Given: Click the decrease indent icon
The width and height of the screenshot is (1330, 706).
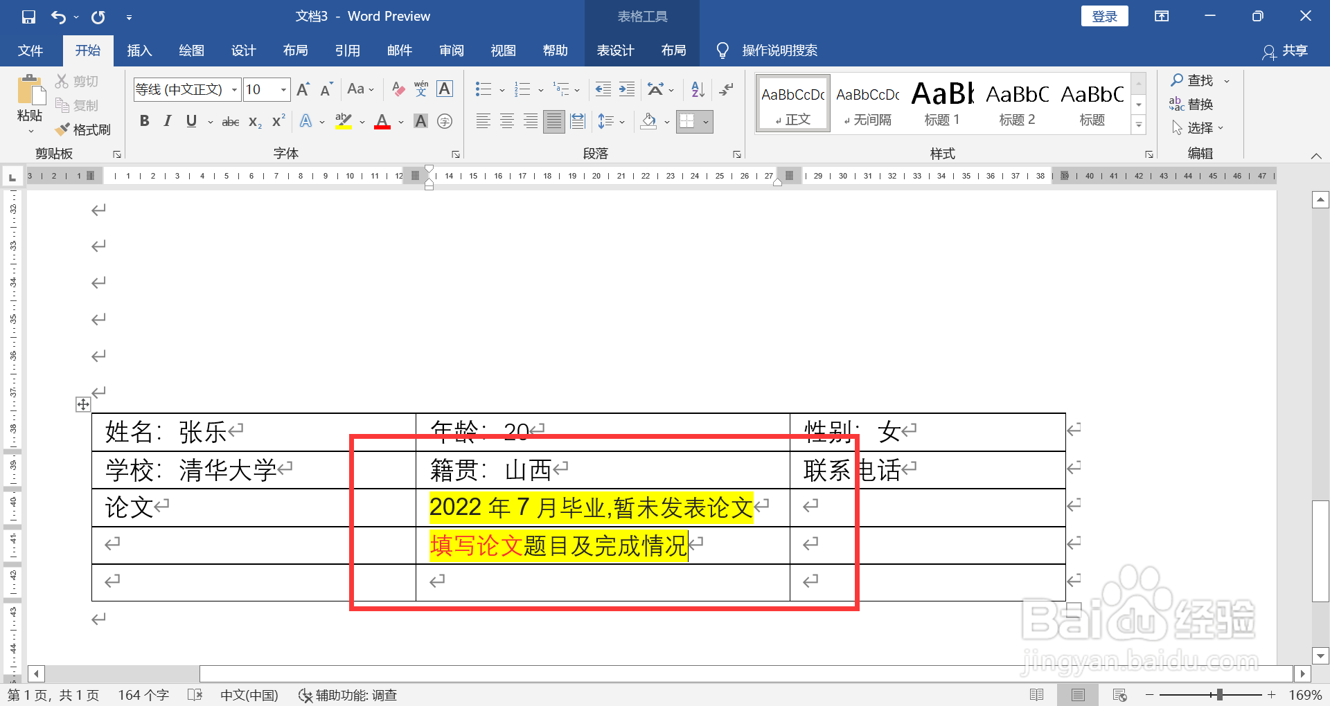Looking at the screenshot, I should pyautogui.click(x=603, y=89).
